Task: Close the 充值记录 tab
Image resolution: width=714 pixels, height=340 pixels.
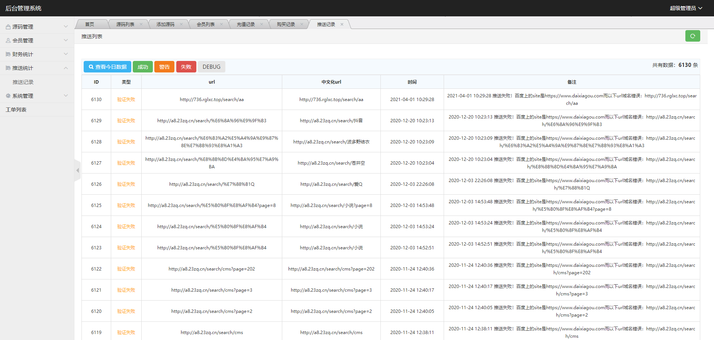Action: coord(261,25)
